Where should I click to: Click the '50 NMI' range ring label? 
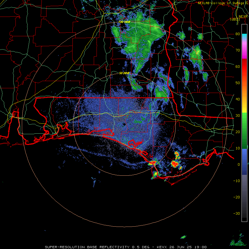point(124,73)
